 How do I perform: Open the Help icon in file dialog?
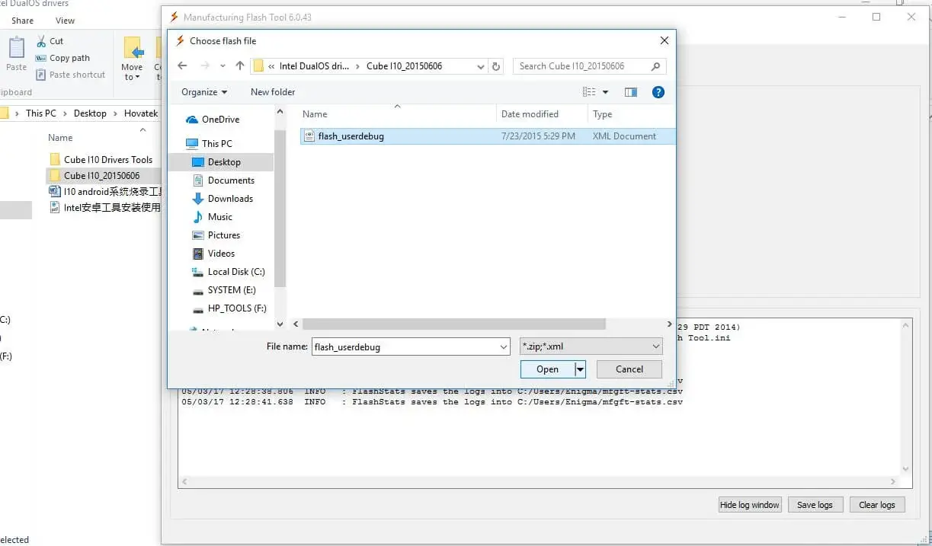click(x=657, y=92)
